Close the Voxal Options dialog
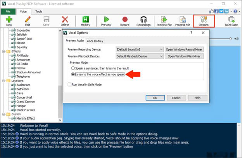The image size is (242, 158). point(203,33)
